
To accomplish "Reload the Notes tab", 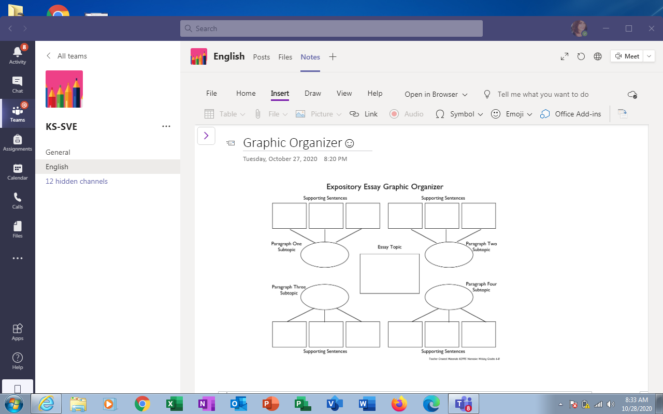I will click(581, 56).
